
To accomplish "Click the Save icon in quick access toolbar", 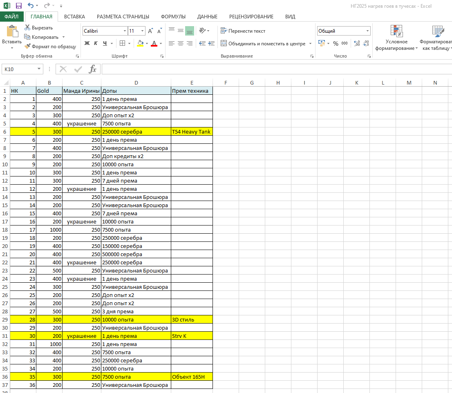I will point(19,6).
